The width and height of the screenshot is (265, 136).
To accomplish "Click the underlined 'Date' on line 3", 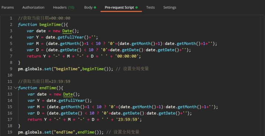I will pyautogui.click(x=67, y=31).
